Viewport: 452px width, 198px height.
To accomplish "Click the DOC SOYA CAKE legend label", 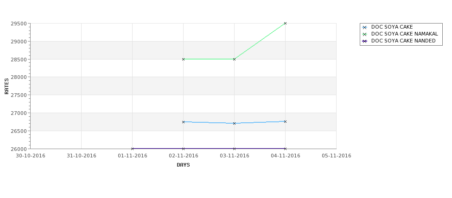I will click(x=392, y=27).
